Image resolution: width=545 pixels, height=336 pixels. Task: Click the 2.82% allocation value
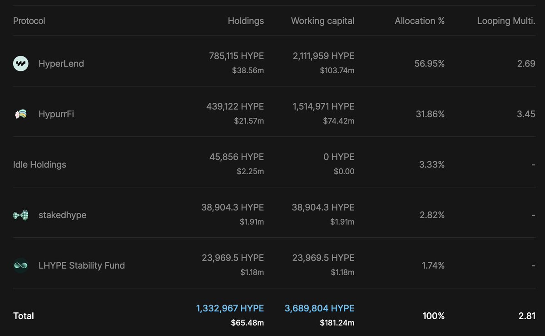432,215
